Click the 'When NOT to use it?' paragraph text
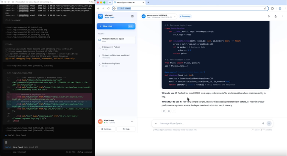This screenshot has width=287, height=156. point(213,103)
